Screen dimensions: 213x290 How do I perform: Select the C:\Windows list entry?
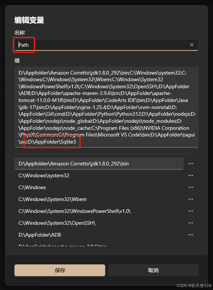[x=99, y=187]
